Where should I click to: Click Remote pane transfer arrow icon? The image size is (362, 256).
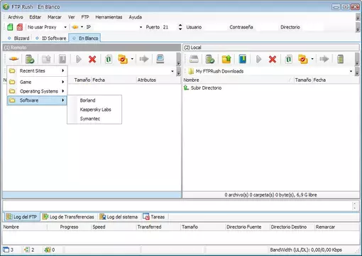coord(144,59)
